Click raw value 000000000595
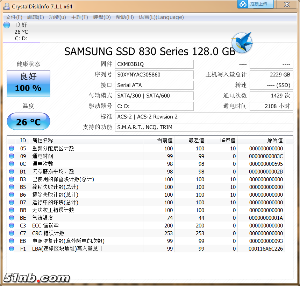Image resolution: width=300 pixels, height=286 pixels. pyautogui.click(x=266, y=164)
